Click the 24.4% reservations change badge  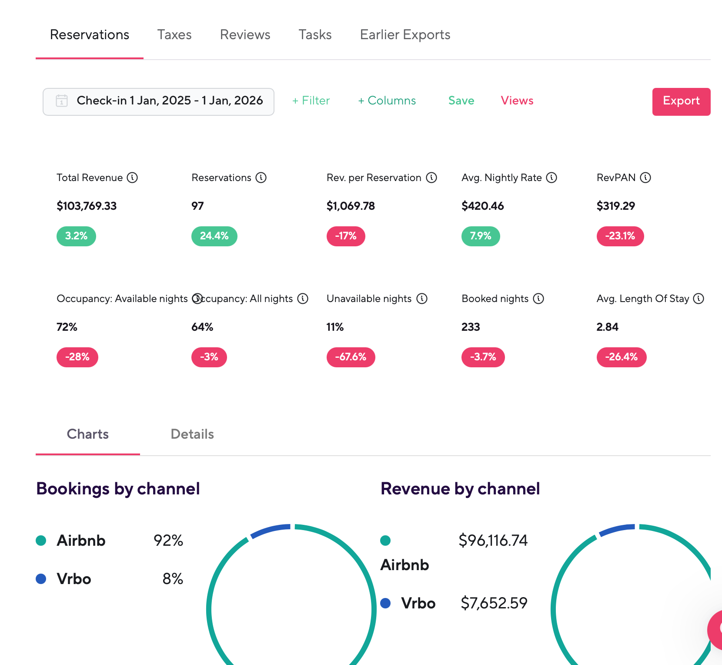214,236
